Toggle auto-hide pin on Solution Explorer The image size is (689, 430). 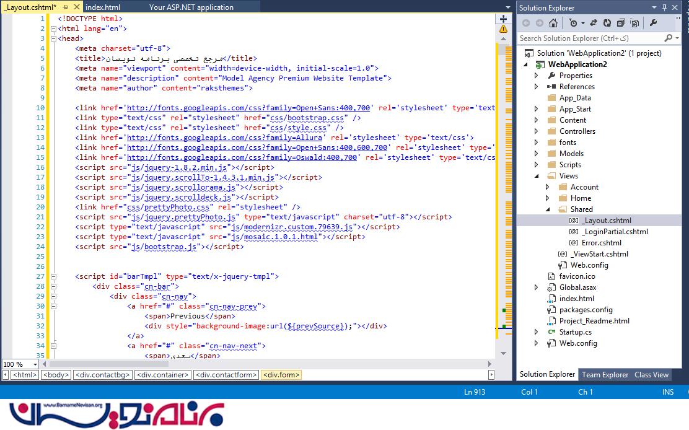coord(665,7)
